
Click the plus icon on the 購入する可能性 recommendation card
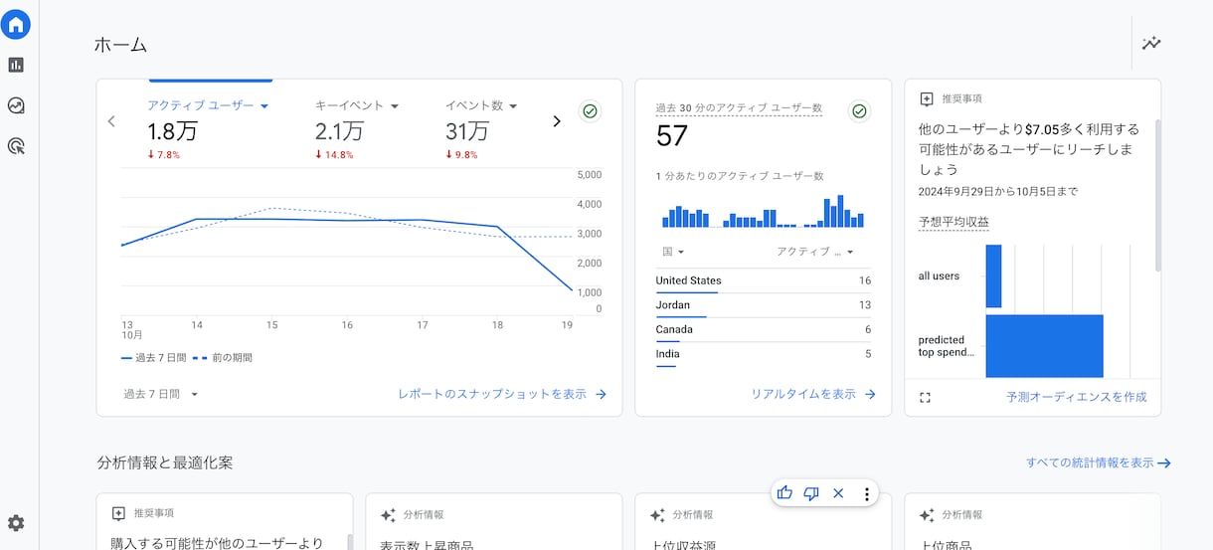[x=118, y=513]
